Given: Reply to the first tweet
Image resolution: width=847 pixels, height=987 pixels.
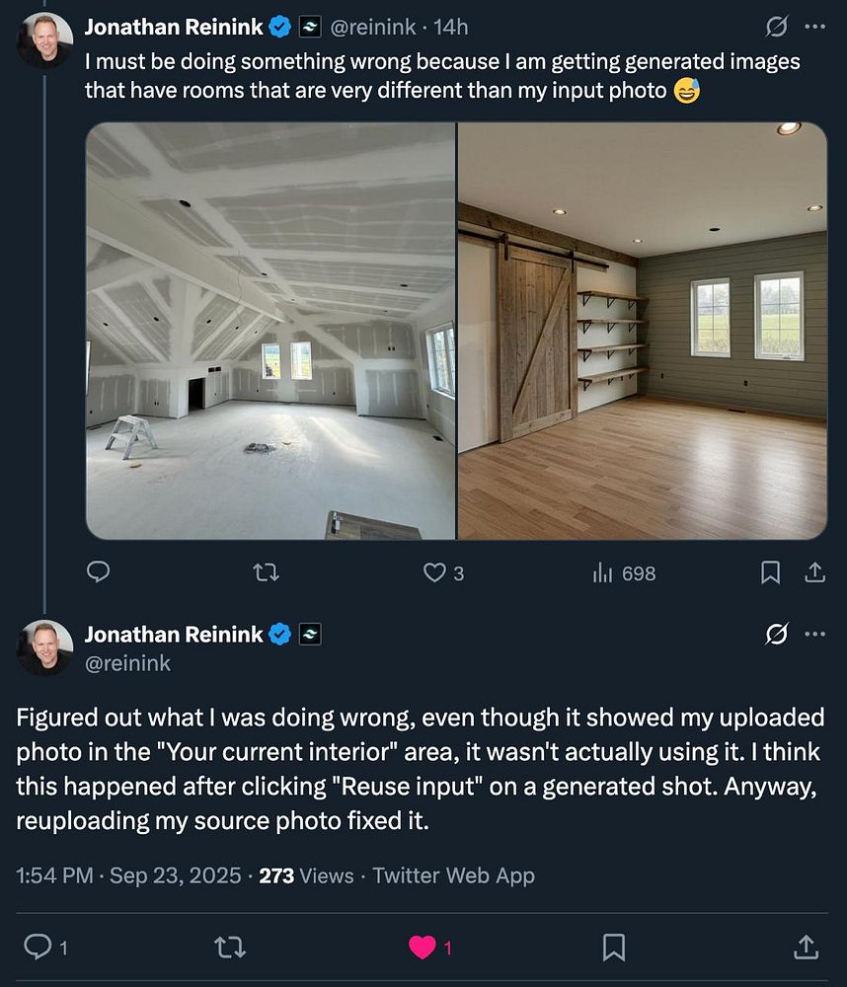Looking at the screenshot, I should tap(98, 572).
